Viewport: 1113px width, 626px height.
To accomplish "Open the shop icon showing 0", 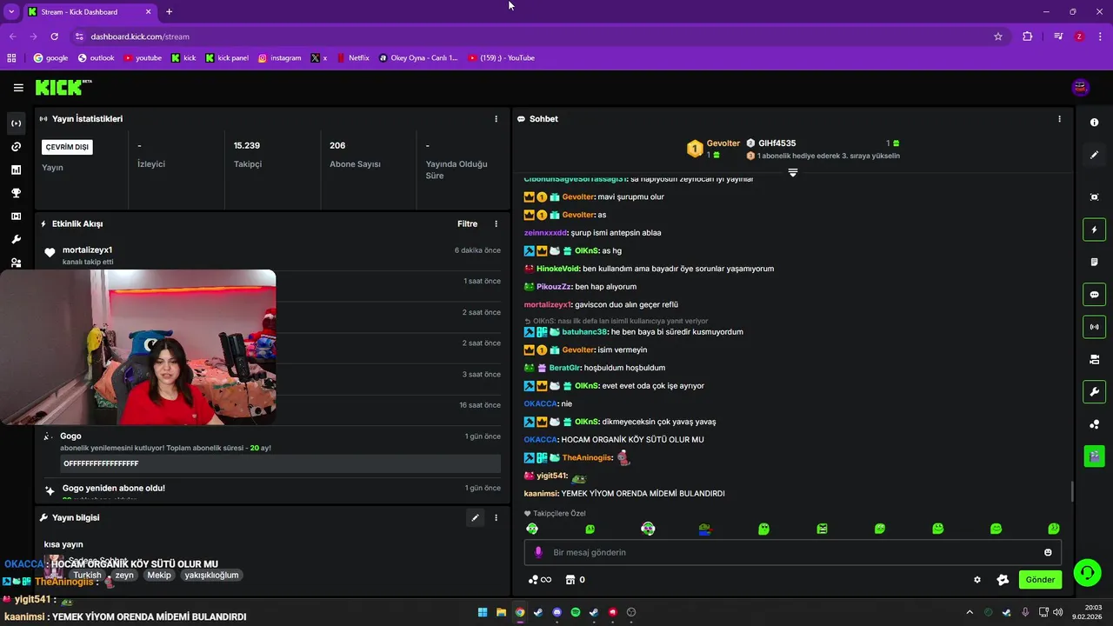I will coord(575,580).
